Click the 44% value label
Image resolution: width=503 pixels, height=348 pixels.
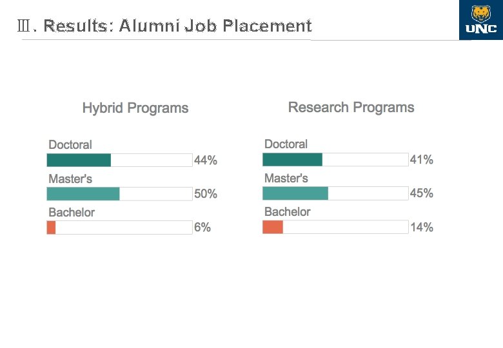tap(206, 160)
